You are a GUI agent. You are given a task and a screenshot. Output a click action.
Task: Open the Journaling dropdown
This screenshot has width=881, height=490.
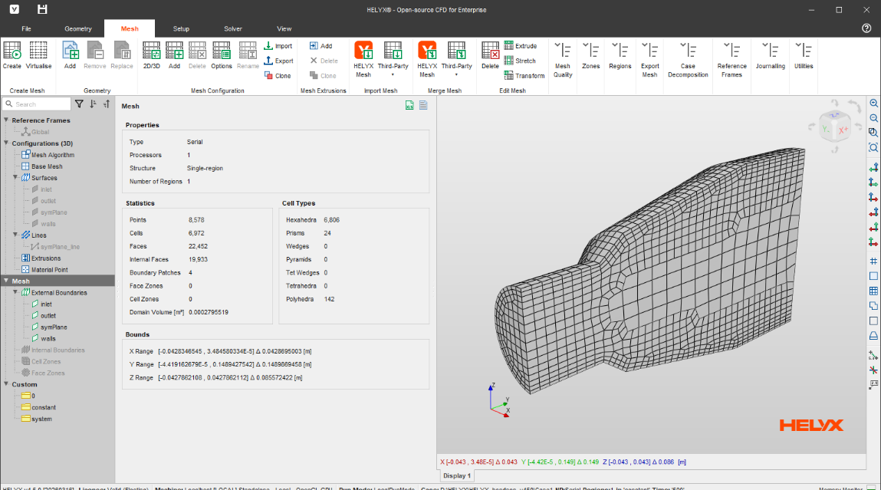point(771,56)
